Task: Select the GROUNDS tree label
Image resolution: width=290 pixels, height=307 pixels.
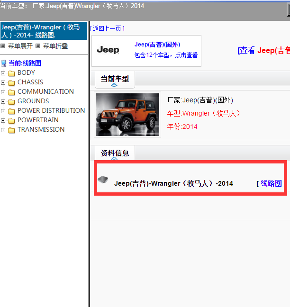Action: (x=33, y=101)
